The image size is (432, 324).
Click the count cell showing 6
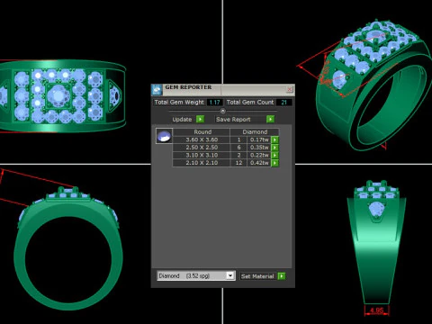point(238,148)
